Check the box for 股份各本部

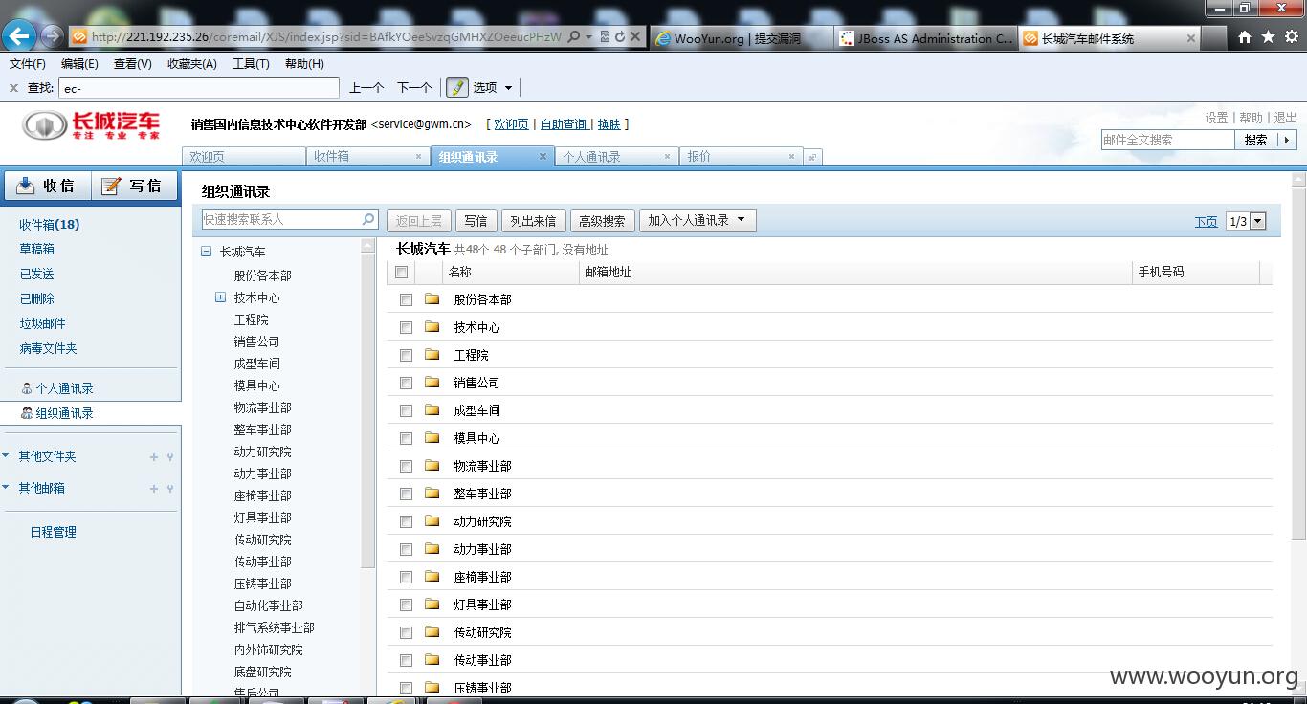coord(406,300)
